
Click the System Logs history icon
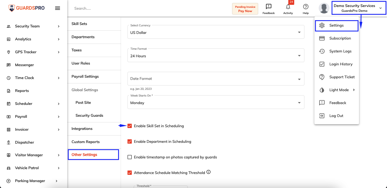[x=322, y=51]
